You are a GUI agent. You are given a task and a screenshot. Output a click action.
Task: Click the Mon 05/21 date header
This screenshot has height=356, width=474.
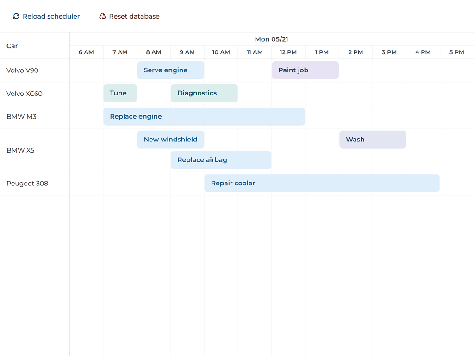271,39
